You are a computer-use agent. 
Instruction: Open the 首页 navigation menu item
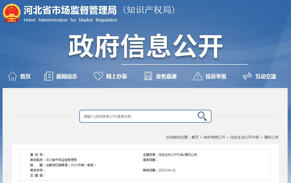(x=25, y=77)
